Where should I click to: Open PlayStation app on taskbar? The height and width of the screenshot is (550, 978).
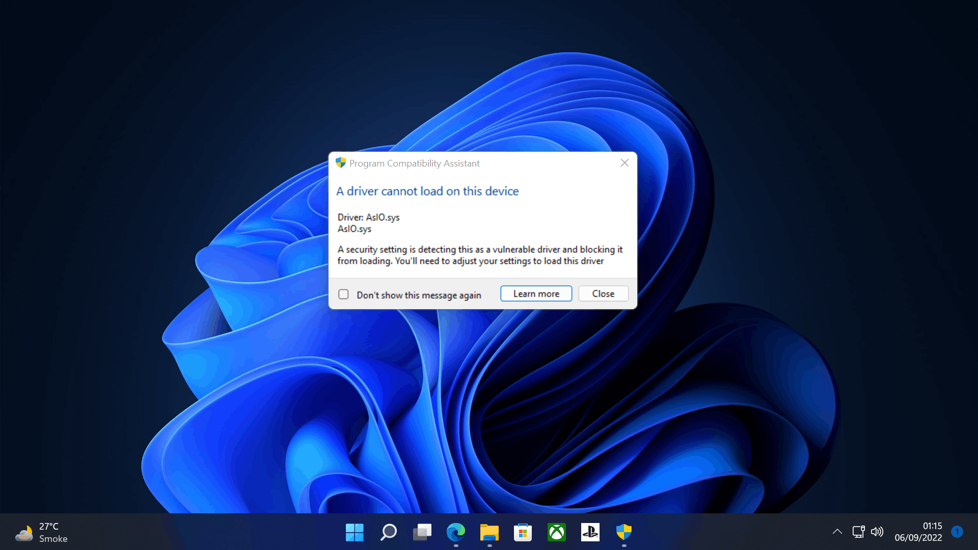[x=590, y=532]
